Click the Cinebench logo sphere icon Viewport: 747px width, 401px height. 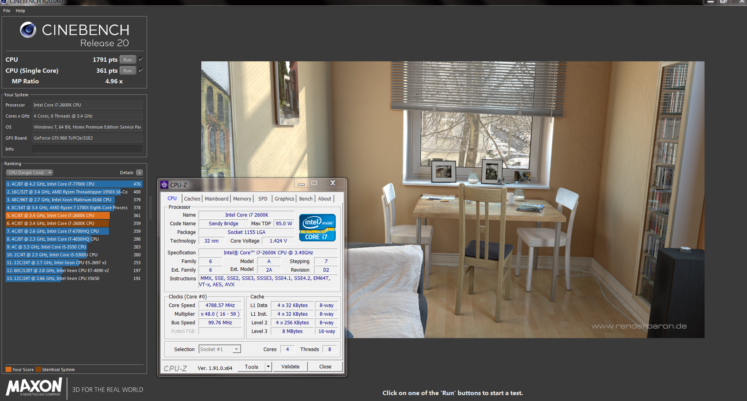tap(28, 30)
